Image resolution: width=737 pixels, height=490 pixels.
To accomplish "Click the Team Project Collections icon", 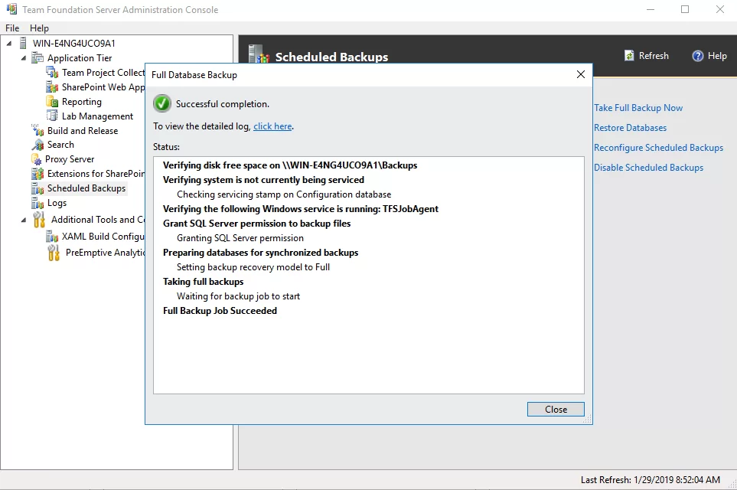I will coord(52,73).
